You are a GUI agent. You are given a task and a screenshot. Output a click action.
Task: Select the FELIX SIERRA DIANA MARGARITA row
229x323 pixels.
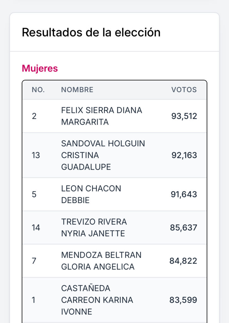(115, 116)
